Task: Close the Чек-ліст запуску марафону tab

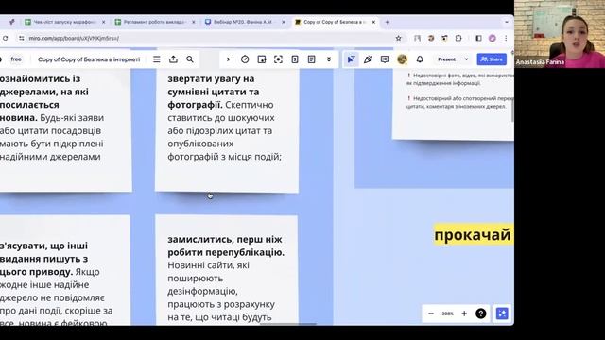Action: click(x=103, y=22)
